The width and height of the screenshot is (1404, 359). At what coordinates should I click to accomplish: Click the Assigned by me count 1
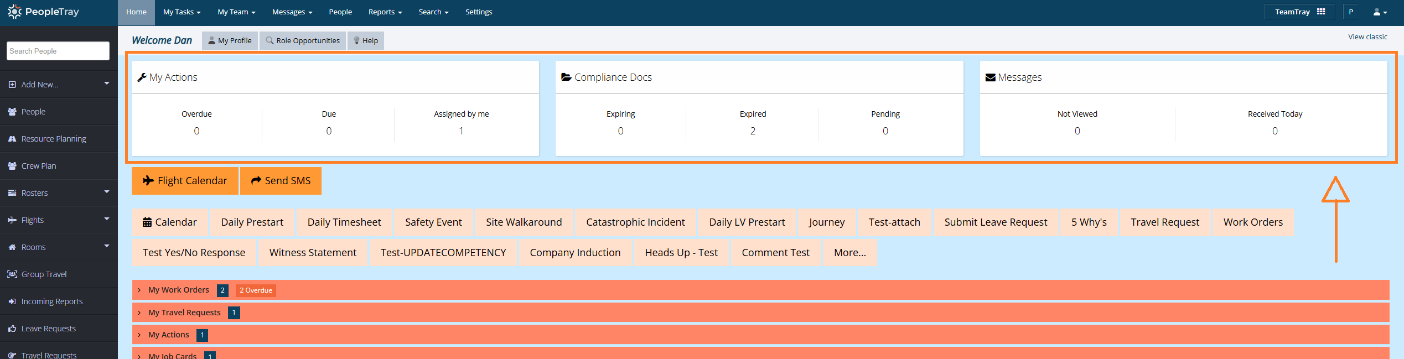[461, 131]
